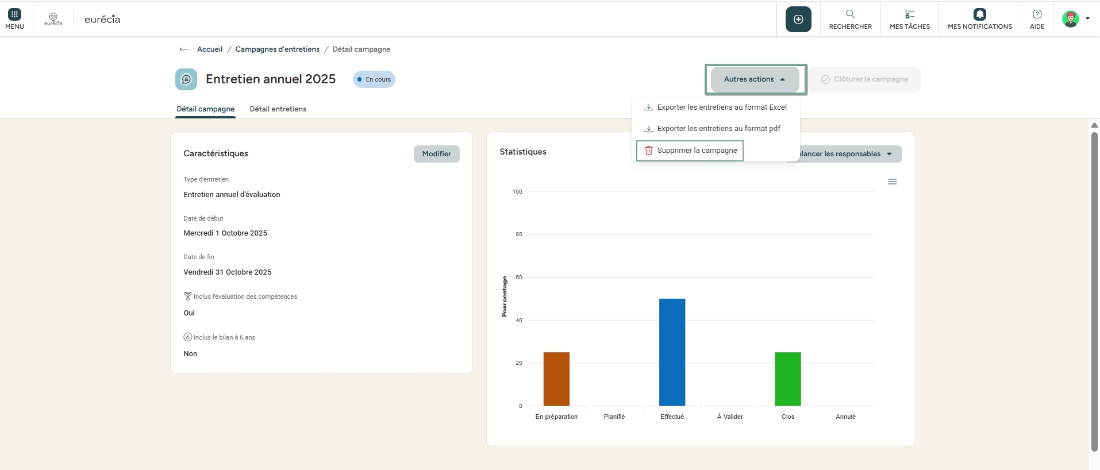Screen dimensions: 1100x470
Task: Open Mes Tâches task list icon
Action: (909, 14)
